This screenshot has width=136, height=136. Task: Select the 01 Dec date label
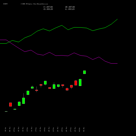tap(79, 129)
